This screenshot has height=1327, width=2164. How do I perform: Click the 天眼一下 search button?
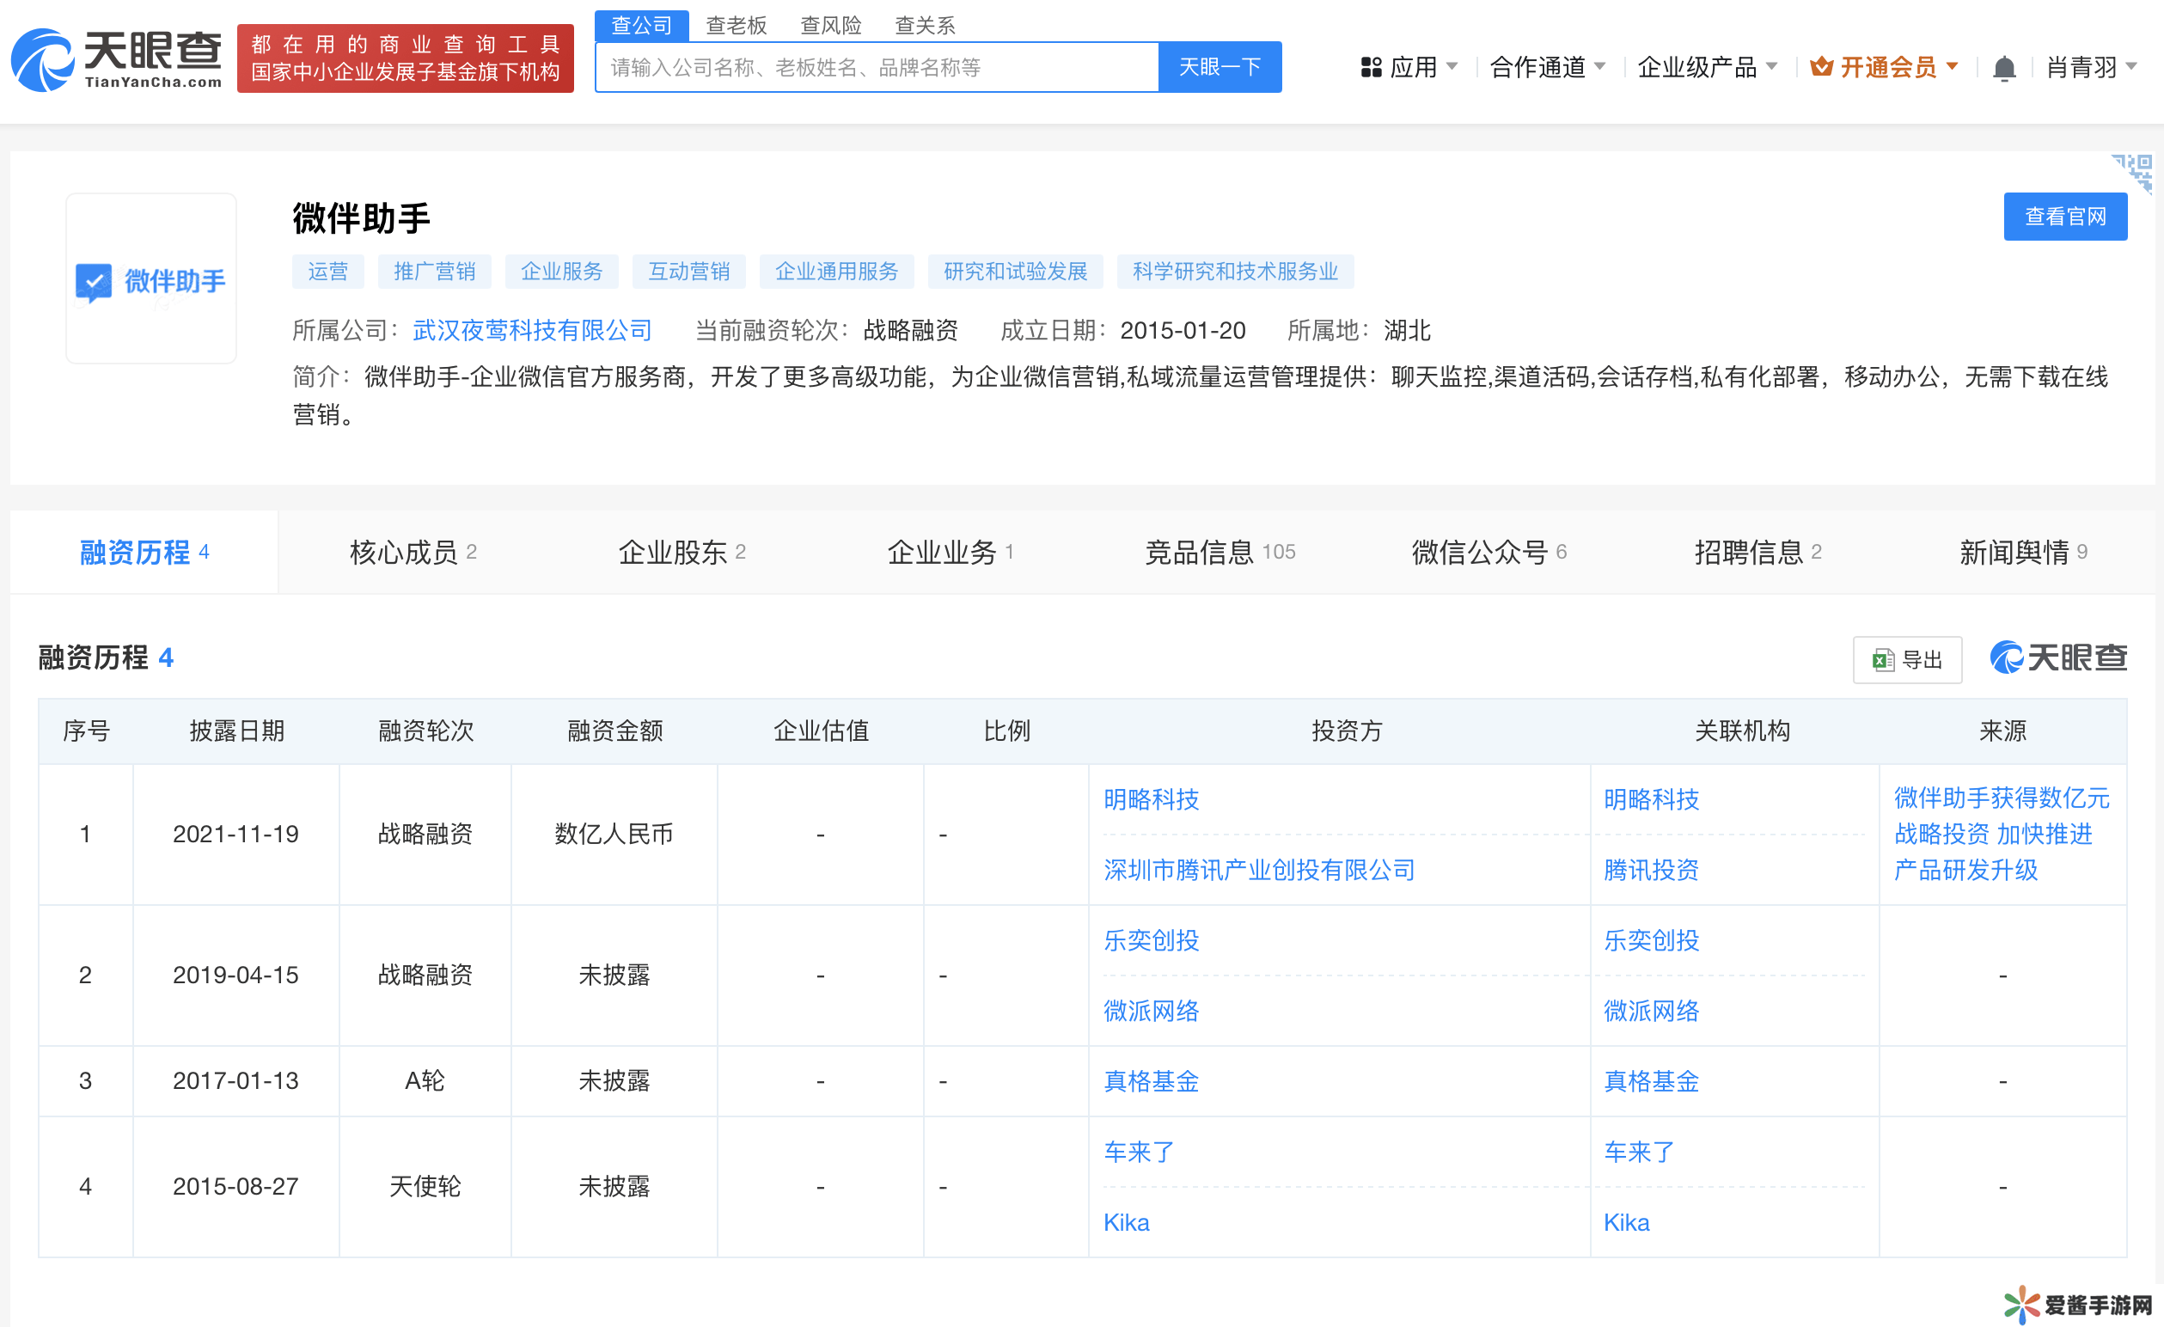pos(1219,68)
